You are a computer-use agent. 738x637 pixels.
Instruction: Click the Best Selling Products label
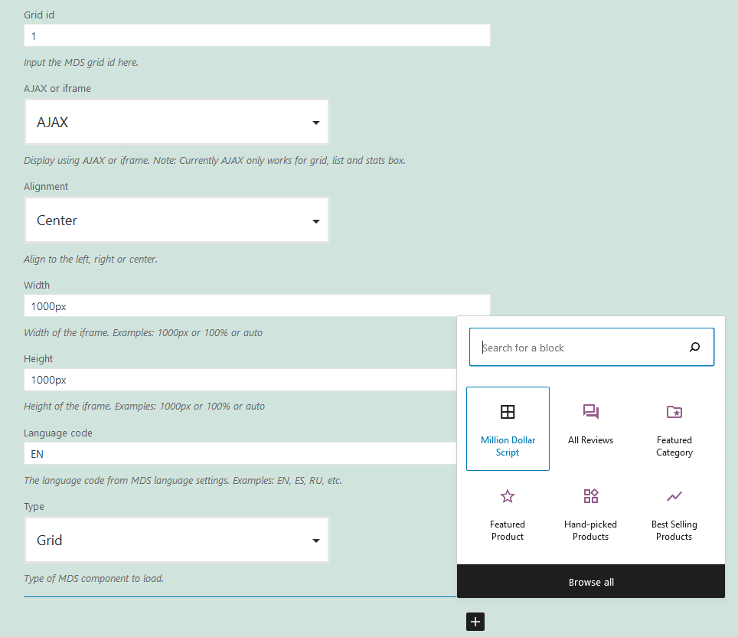click(x=674, y=531)
